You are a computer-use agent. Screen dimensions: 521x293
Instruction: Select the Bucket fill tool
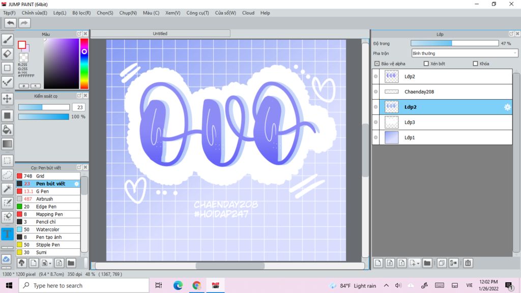click(7, 130)
